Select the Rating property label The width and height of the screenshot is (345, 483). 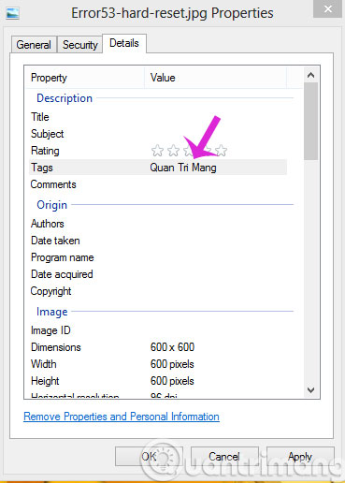tap(45, 151)
